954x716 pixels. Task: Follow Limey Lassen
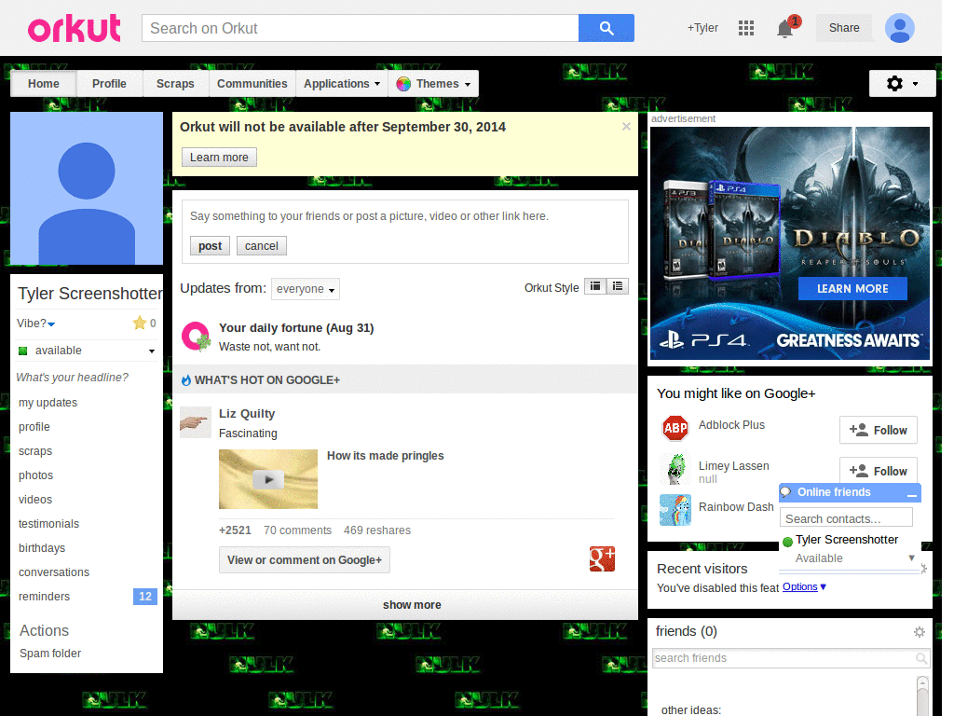[x=878, y=471]
